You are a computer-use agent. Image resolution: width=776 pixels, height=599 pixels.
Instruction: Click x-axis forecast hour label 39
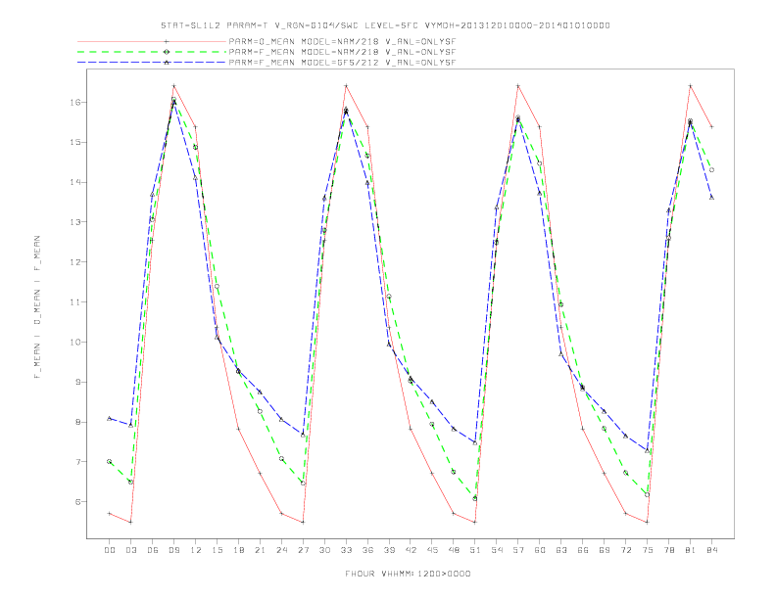point(389,550)
